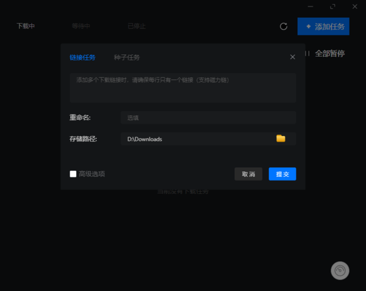Image resolution: width=366 pixels, height=291 pixels.
Task: Focus the download links text area
Action: (x=183, y=88)
